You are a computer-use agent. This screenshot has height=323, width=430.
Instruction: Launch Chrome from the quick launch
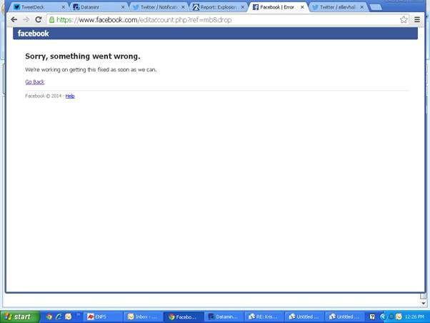tap(49, 317)
